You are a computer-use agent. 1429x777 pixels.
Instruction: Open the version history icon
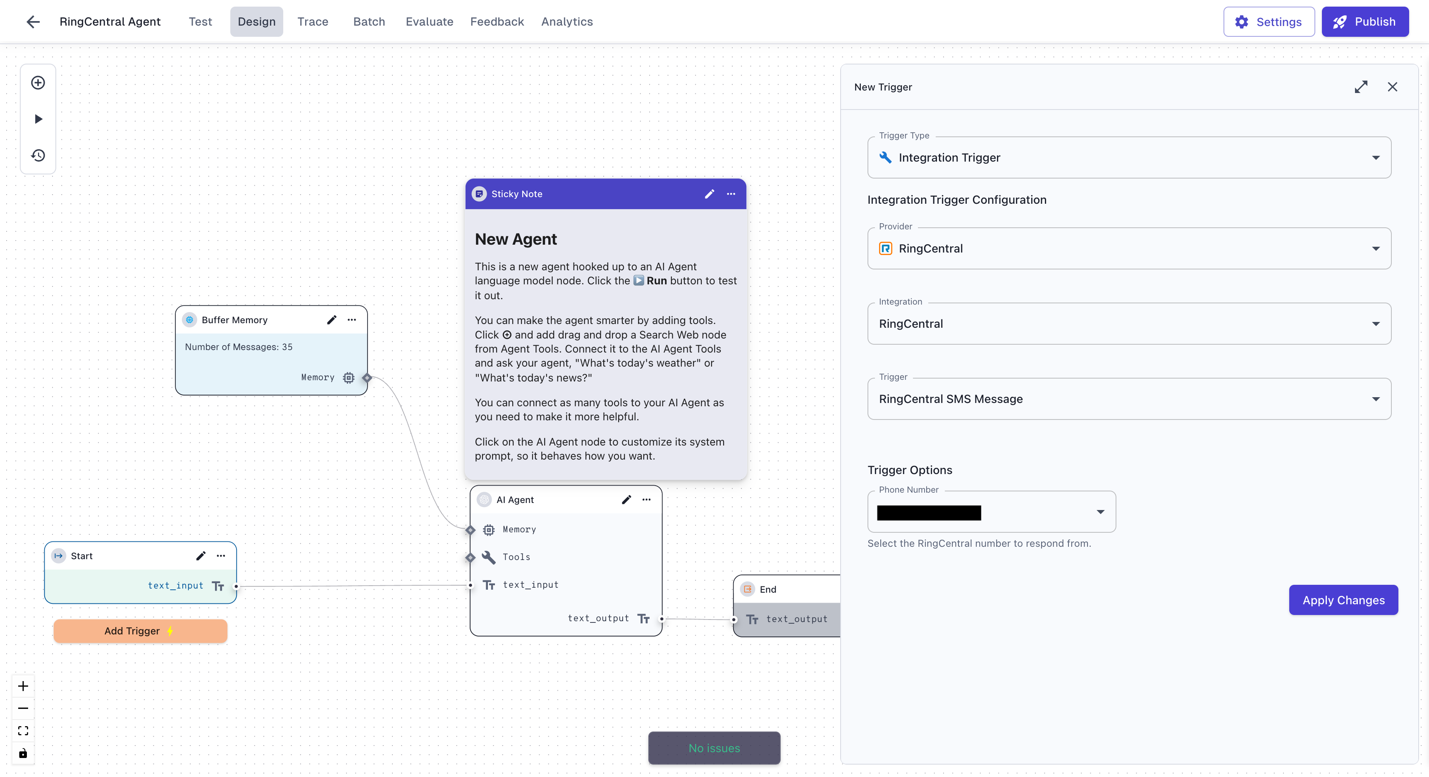38,155
